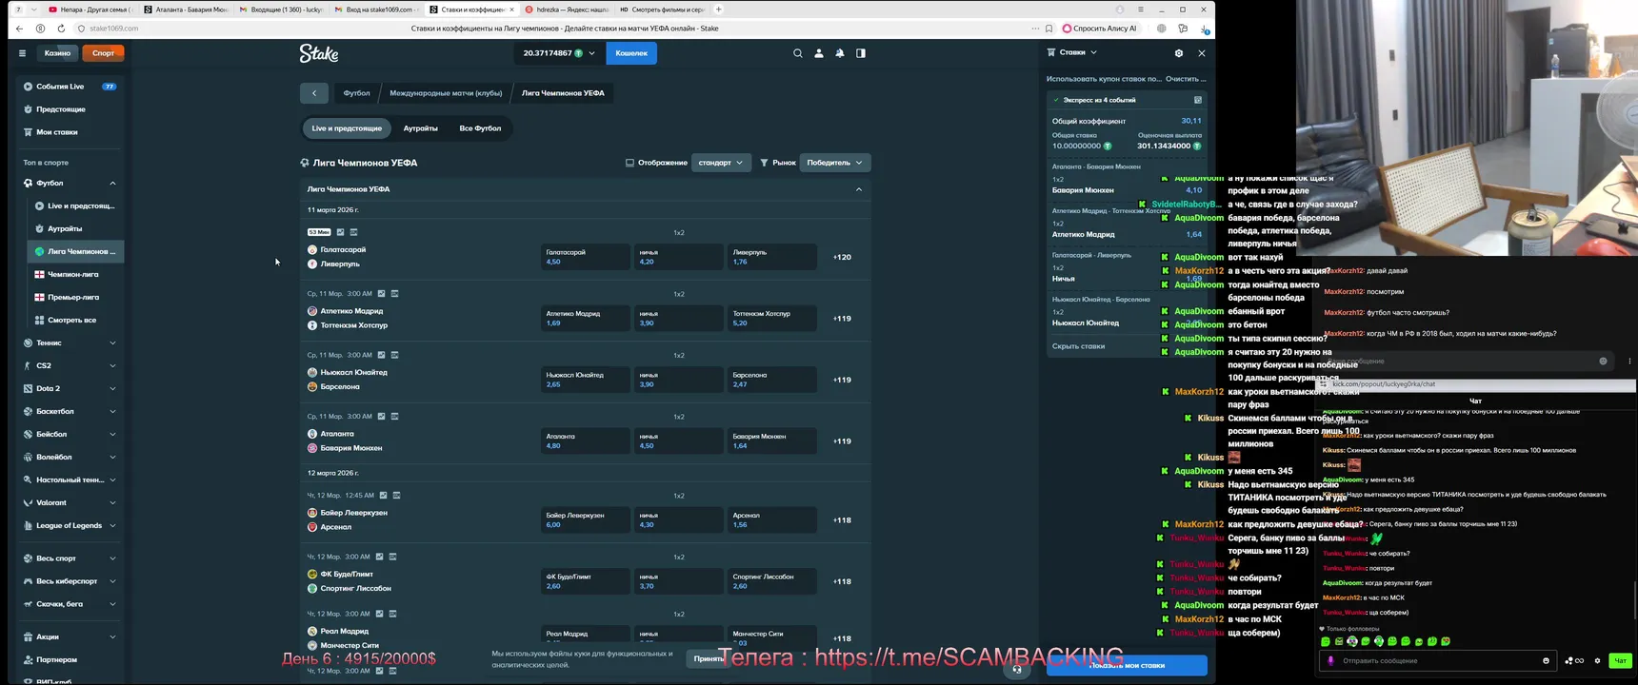This screenshot has width=1638, height=685.
Task: Click Показать мои ставки button
Action: (x=1127, y=665)
